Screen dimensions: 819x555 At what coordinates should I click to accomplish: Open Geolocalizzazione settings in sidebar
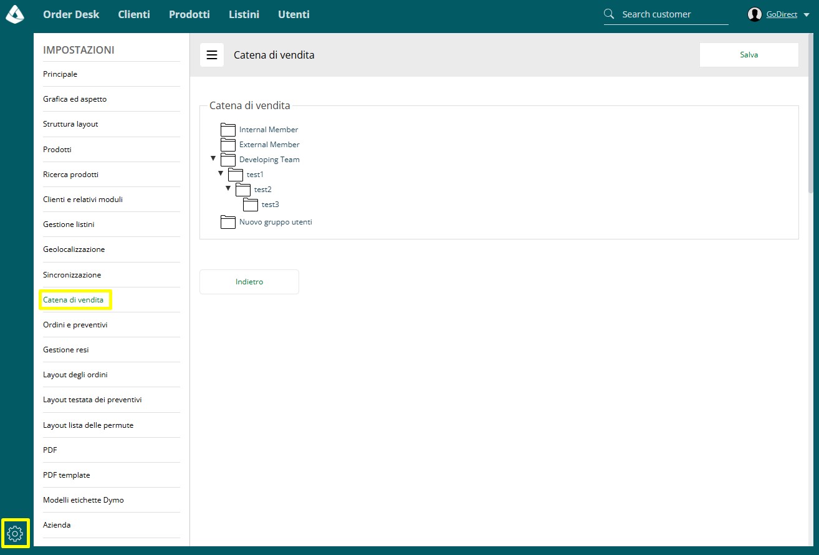pos(74,249)
